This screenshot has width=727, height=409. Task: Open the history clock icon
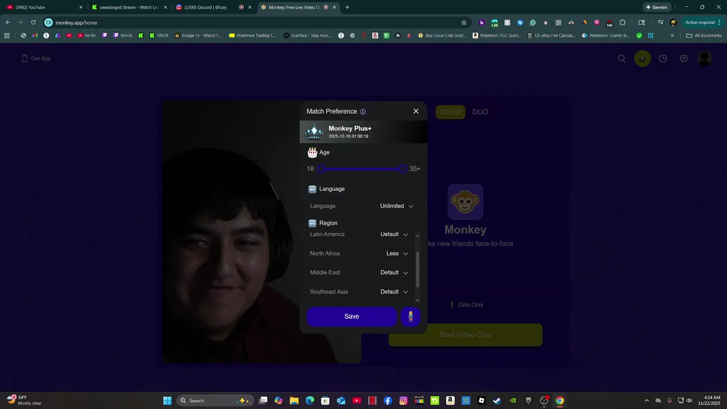point(663,59)
